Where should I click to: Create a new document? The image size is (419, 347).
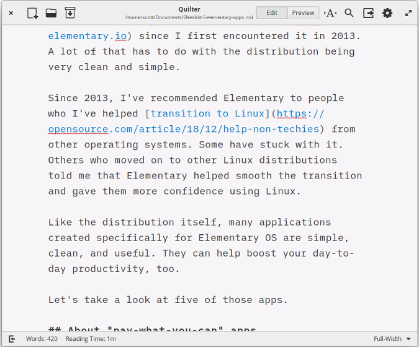(32, 13)
